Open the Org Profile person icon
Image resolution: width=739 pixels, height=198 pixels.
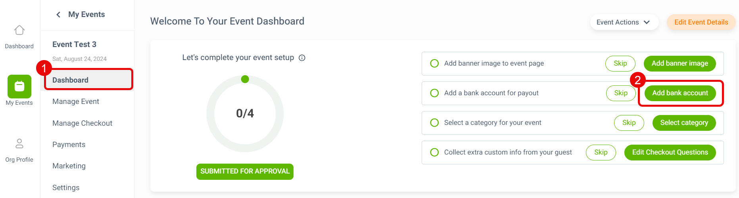coord(19,143)
